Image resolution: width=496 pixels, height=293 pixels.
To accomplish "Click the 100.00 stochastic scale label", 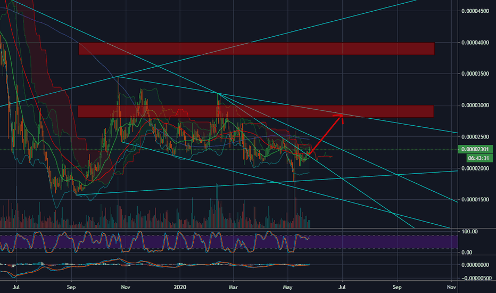I will pyautogui.click(x=469, y=232).
